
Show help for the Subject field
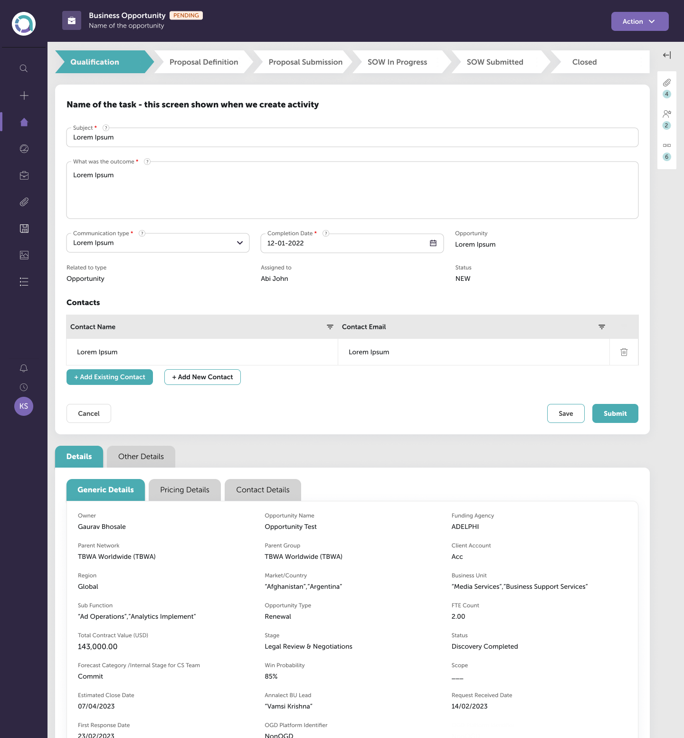pyautogui.click(x=106, y=128)
